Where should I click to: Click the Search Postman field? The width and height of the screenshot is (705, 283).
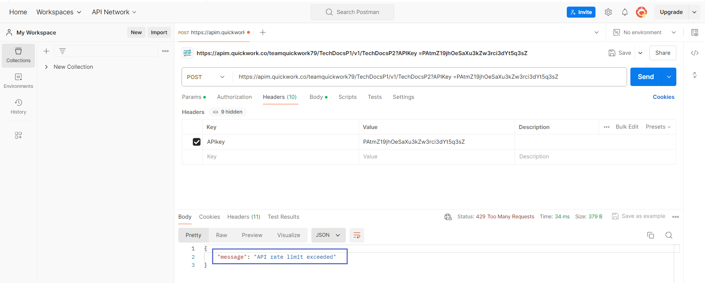point(352,12)
